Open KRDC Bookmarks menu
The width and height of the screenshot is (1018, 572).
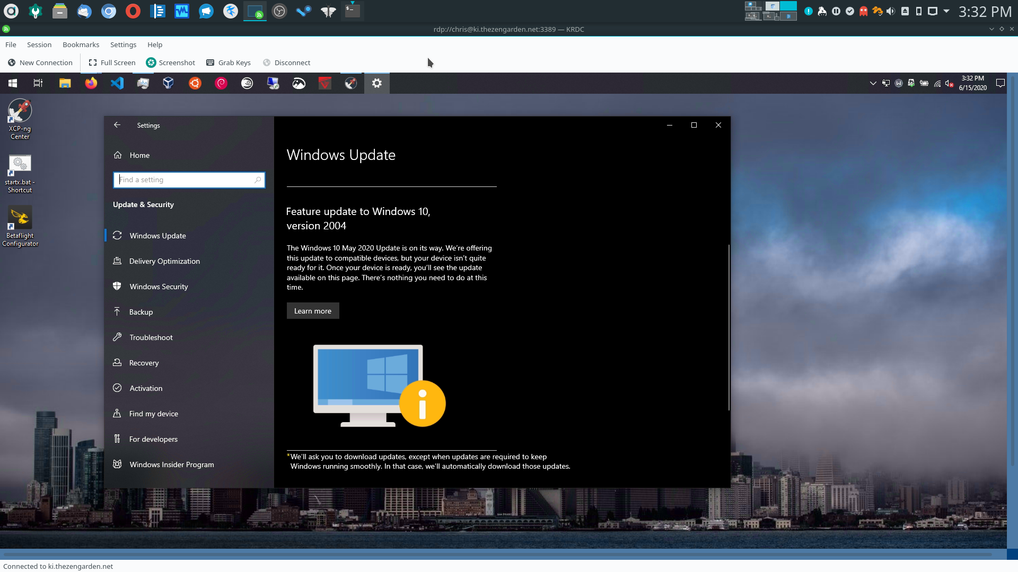[x=81, y=44]
